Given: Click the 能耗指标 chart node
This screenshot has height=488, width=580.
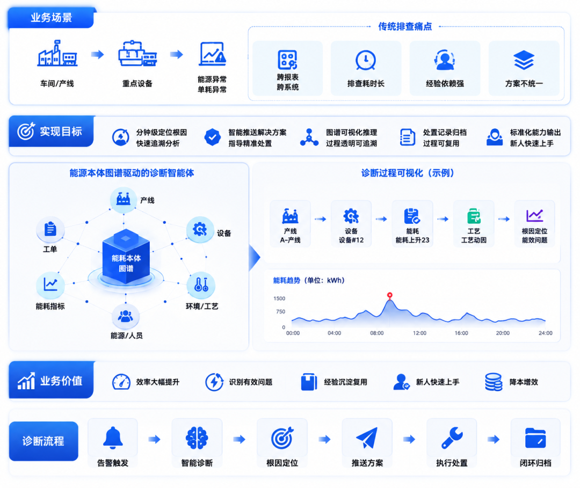Looking at the screenshot, I should tap(50, 285).
